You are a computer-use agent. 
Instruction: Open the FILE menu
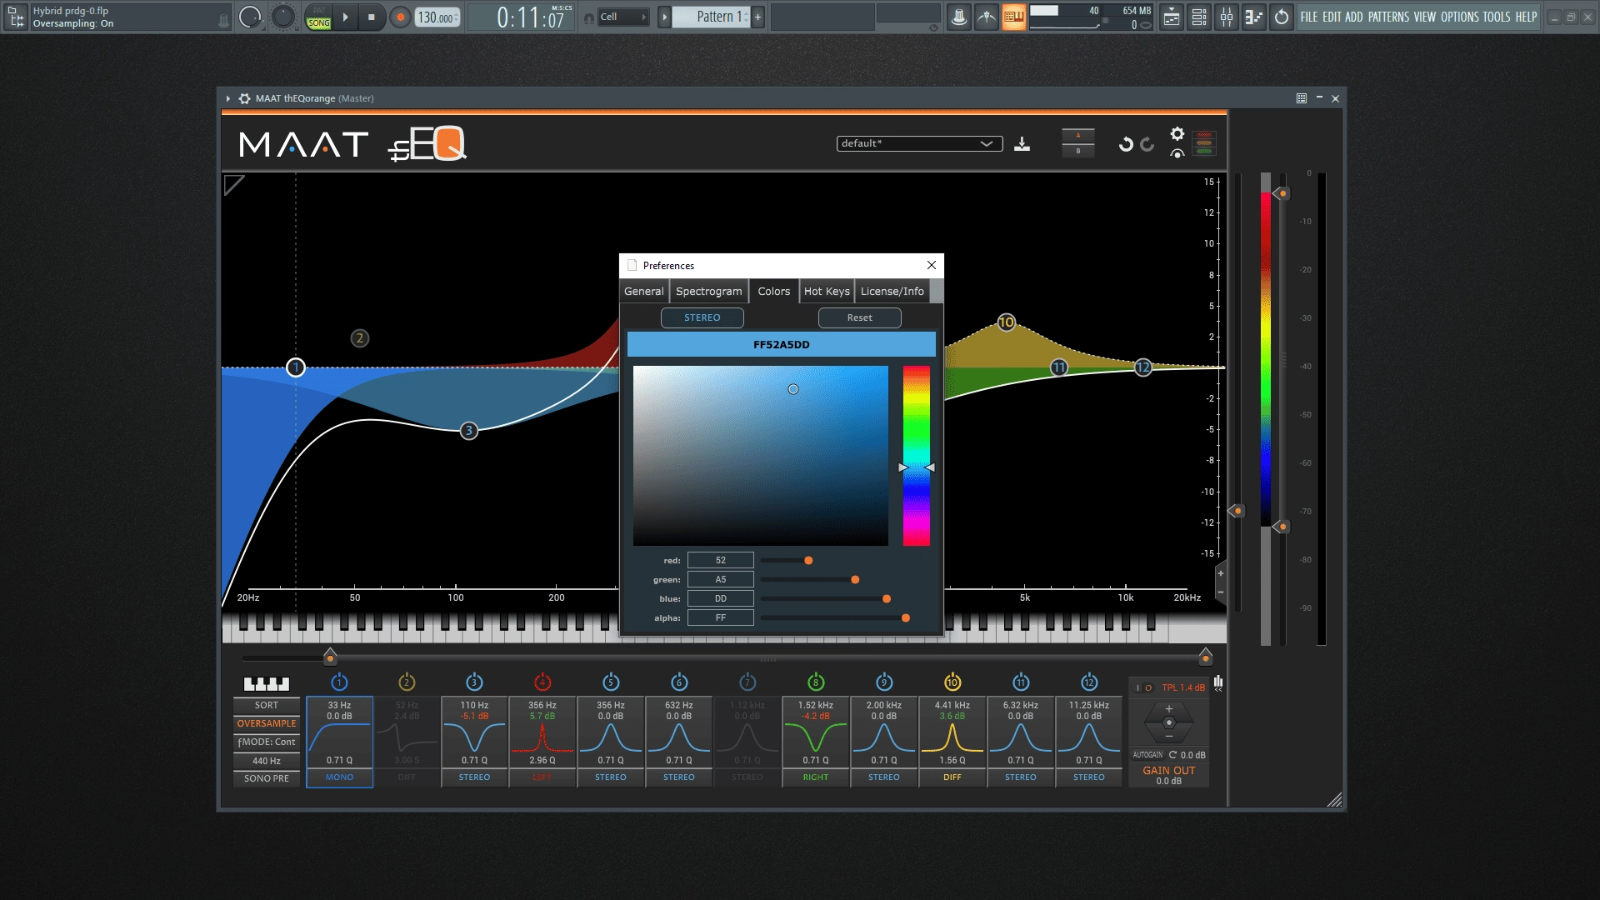[1309, 17]
